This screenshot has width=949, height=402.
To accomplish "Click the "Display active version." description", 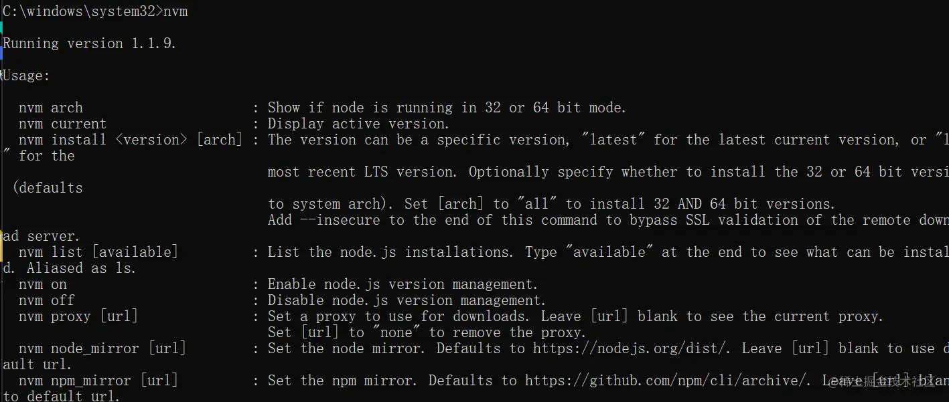I will [x=358, y=124].
